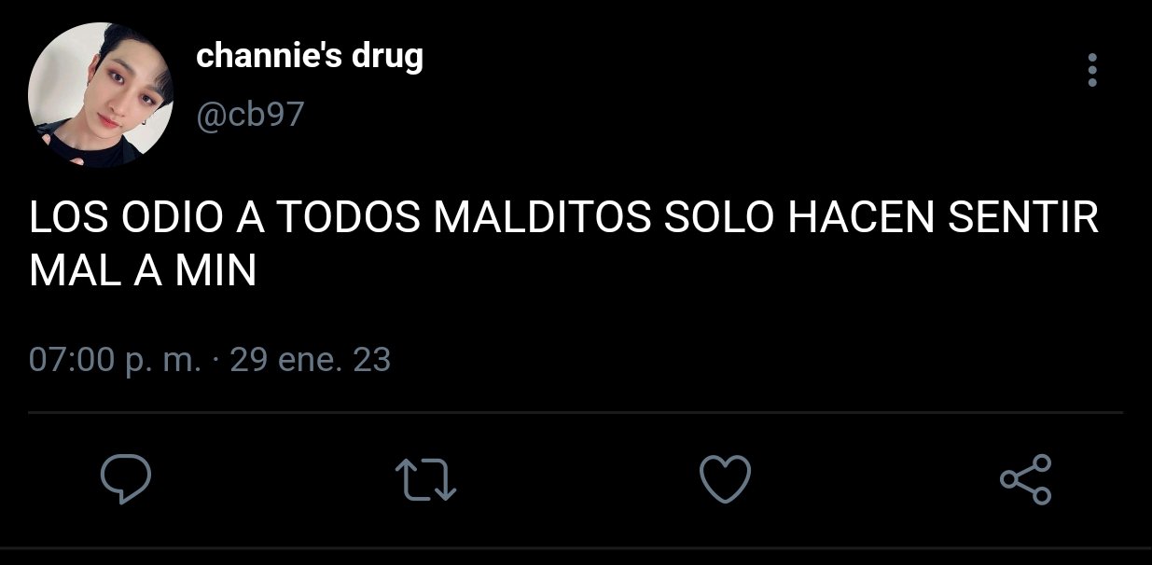The width and height of the screenshot is (1152, 565).
Task: Toggle retweet on for @cb97's post
Action: pos(425,480)
